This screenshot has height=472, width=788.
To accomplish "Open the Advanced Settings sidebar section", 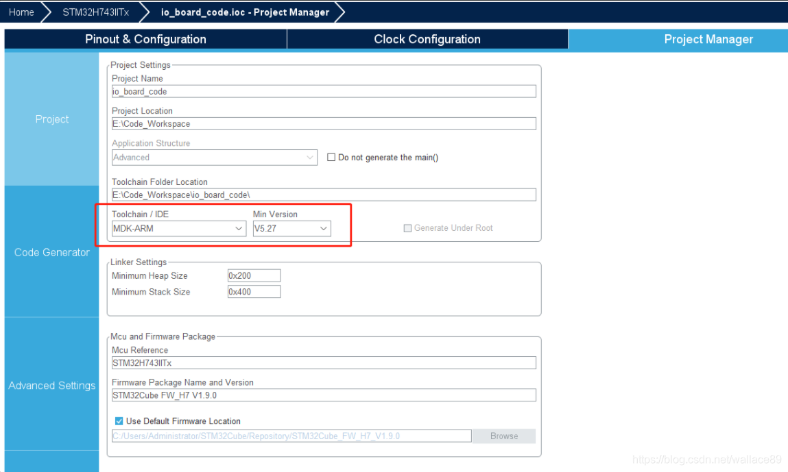I will point(51,385).
